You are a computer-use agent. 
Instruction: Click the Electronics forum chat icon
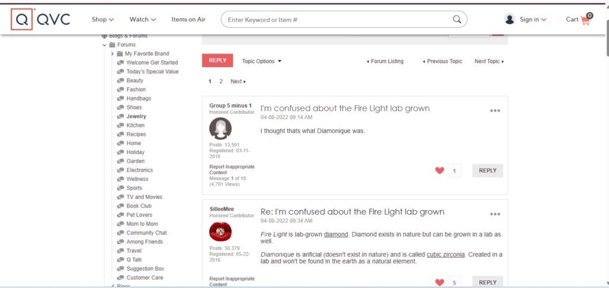[x=120, y=170]
